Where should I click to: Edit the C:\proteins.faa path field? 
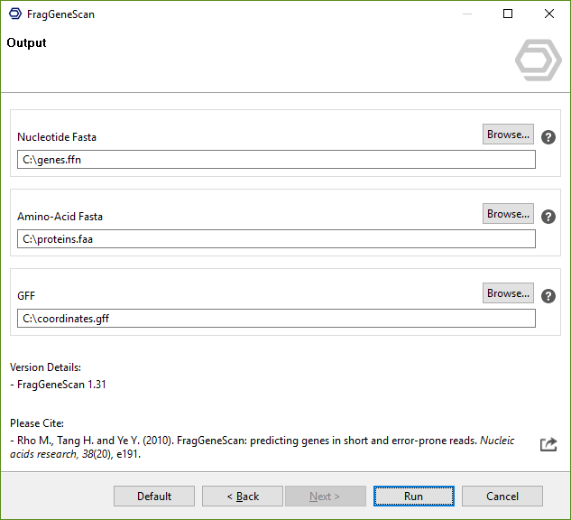[x=276, y=239]
